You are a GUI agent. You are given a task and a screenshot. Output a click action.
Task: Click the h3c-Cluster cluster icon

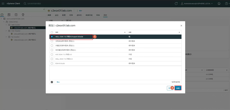(9, 31)
